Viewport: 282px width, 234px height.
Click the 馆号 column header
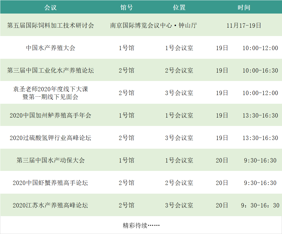[x=126, y=8]
